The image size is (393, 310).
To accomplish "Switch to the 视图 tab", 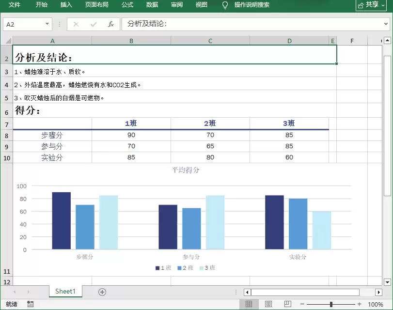I will [x=202, y=4].
